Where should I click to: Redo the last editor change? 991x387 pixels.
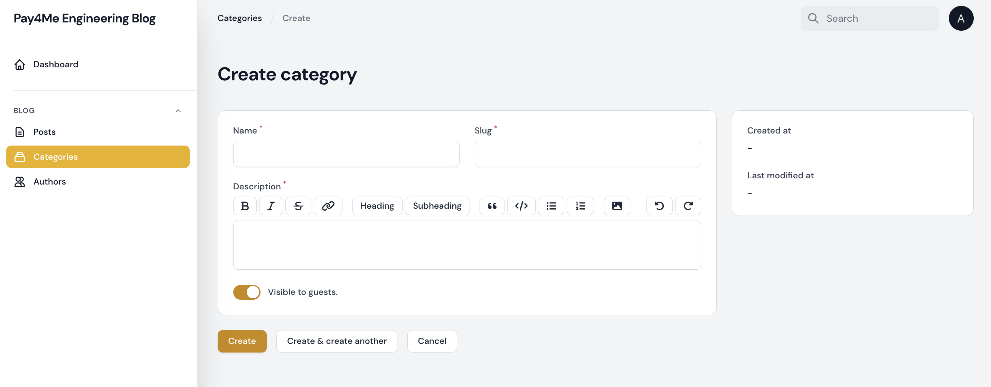tap(688, 206)
